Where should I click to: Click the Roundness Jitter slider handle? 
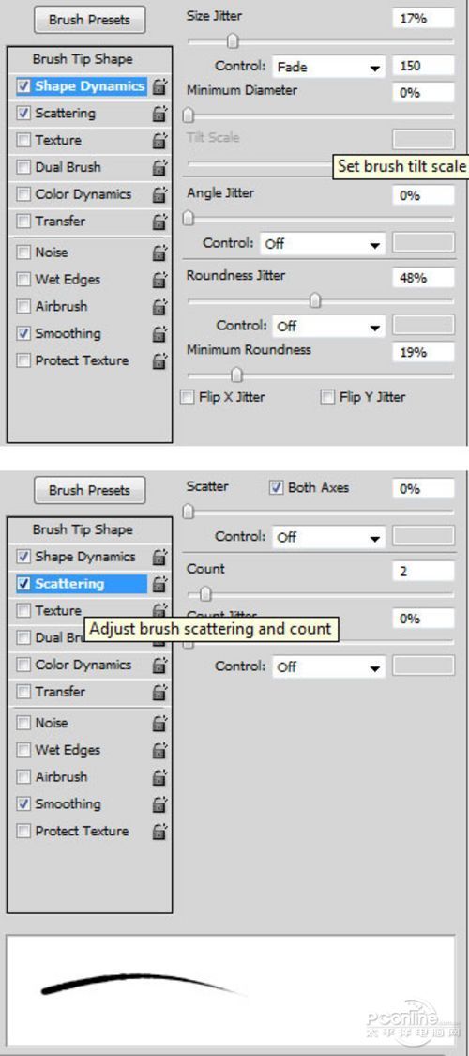tap(315, 301)
